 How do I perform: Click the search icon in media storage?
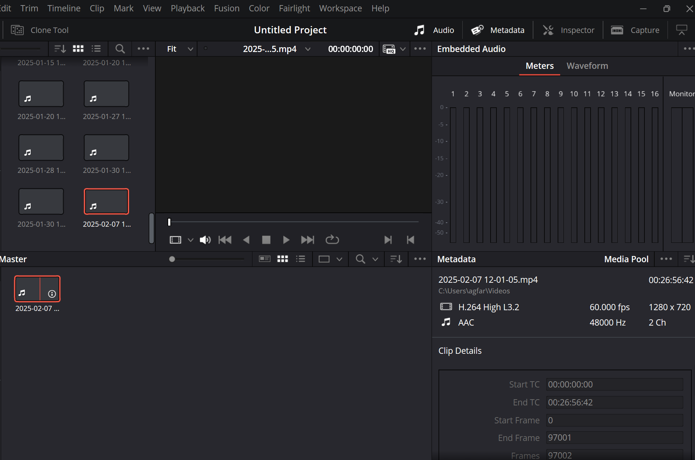120,49
